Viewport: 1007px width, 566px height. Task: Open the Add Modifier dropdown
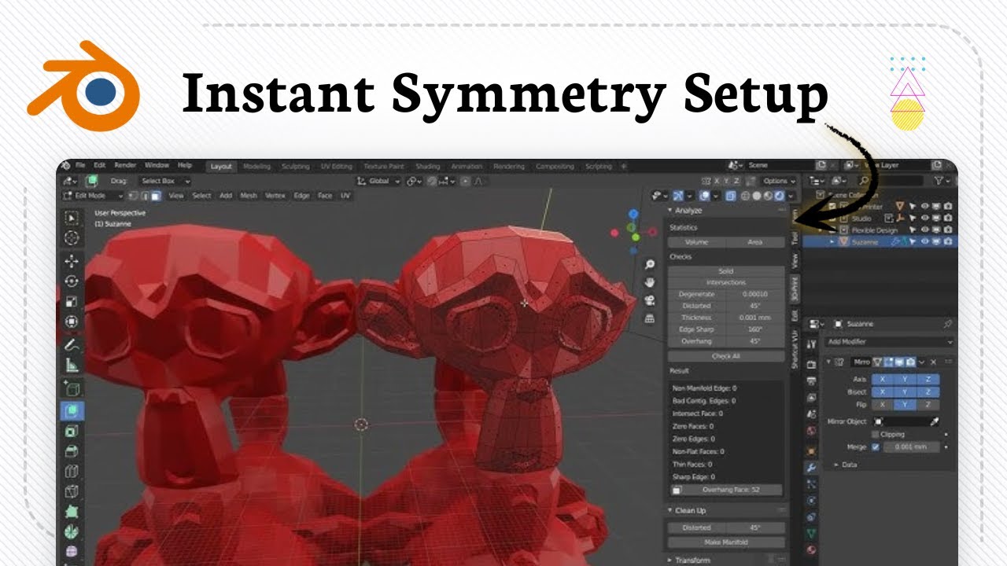(889, 342)
